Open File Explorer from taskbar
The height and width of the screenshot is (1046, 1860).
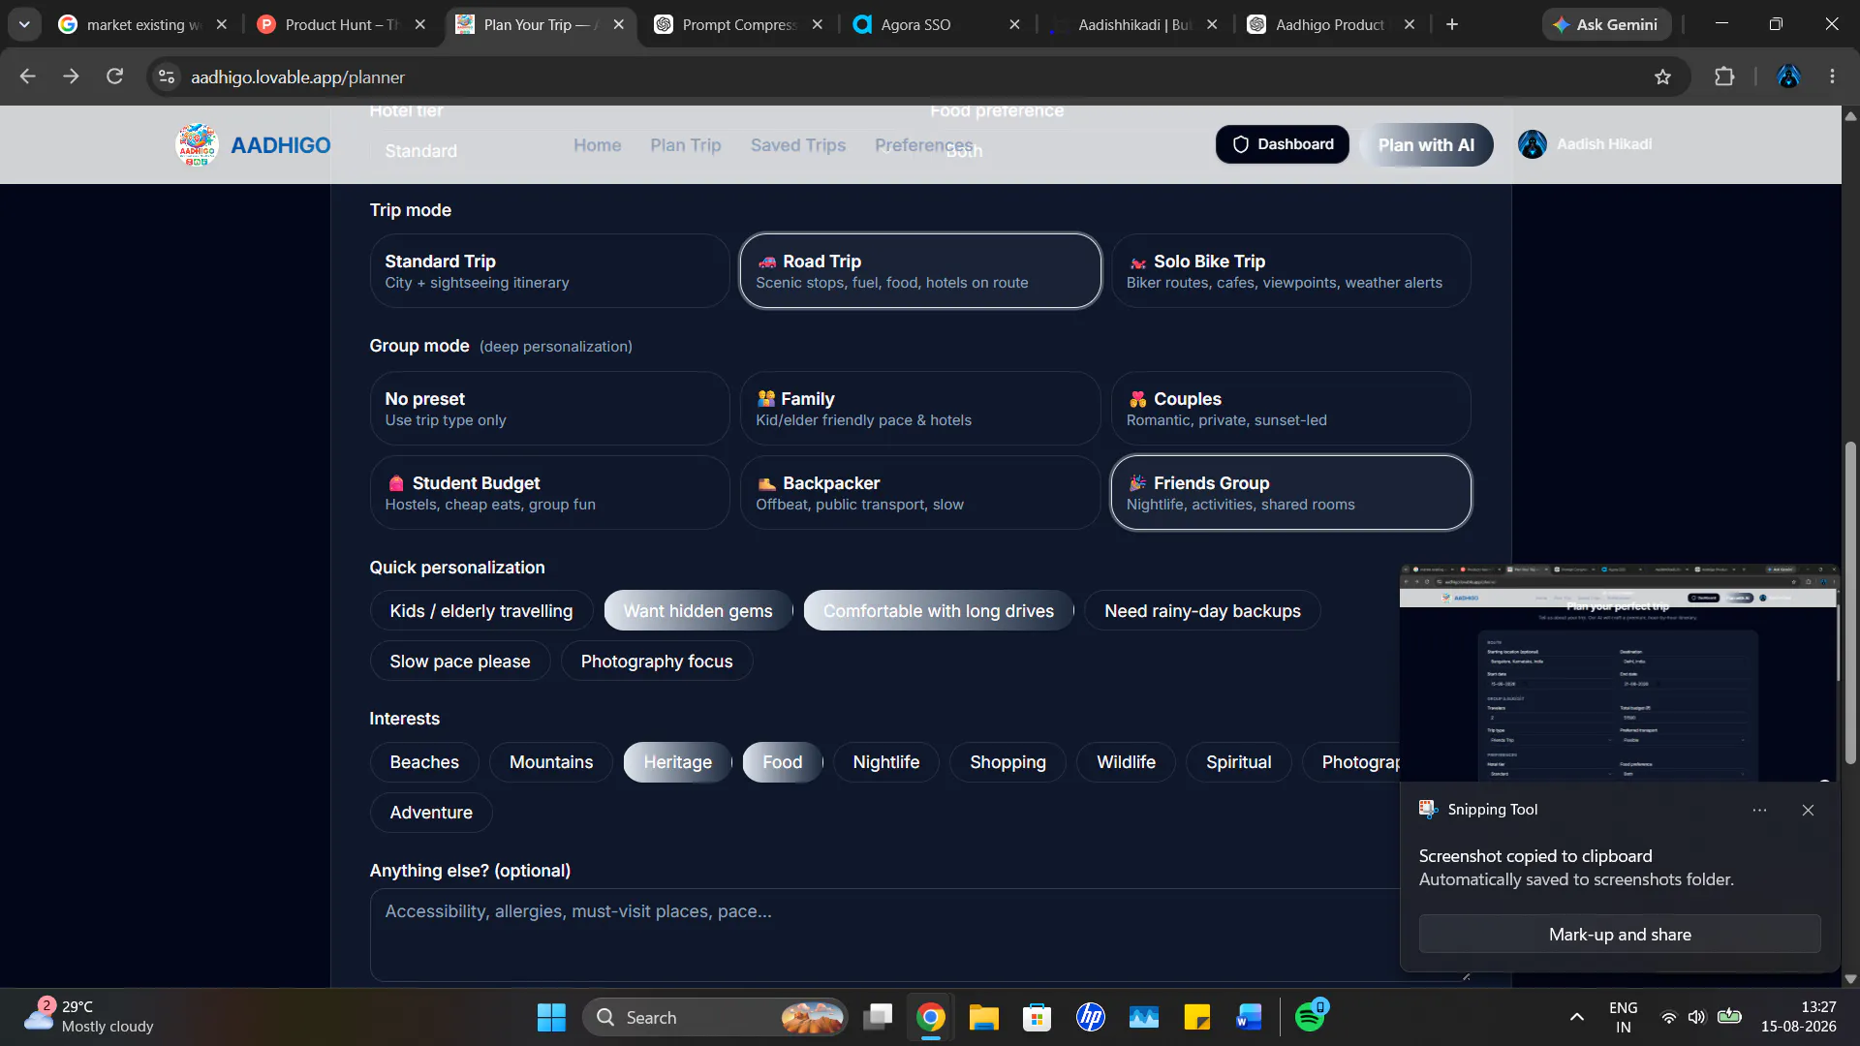pyautogui.click(x=983, y=1018)
